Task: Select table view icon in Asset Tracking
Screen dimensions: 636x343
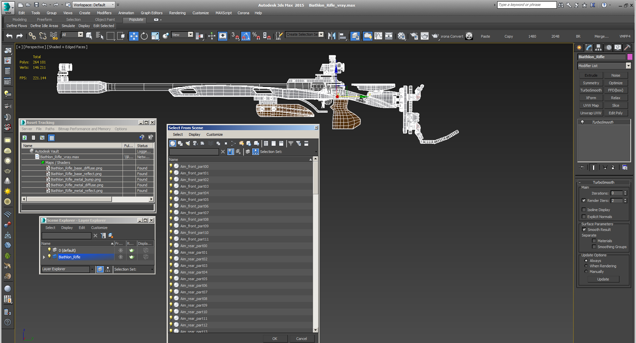Action: pos(52,138)
